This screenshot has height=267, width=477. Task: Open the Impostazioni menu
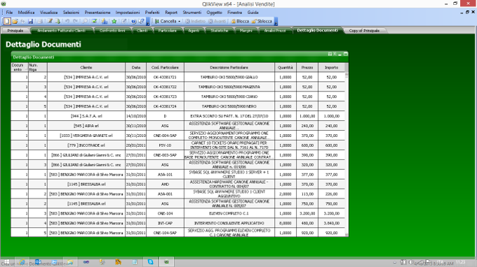(x=128, y=13)
